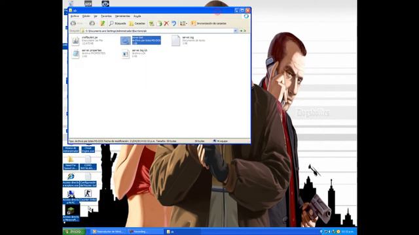419x235 pixels.
Task: Open the Archivo menu
Action: pos(75,16)
